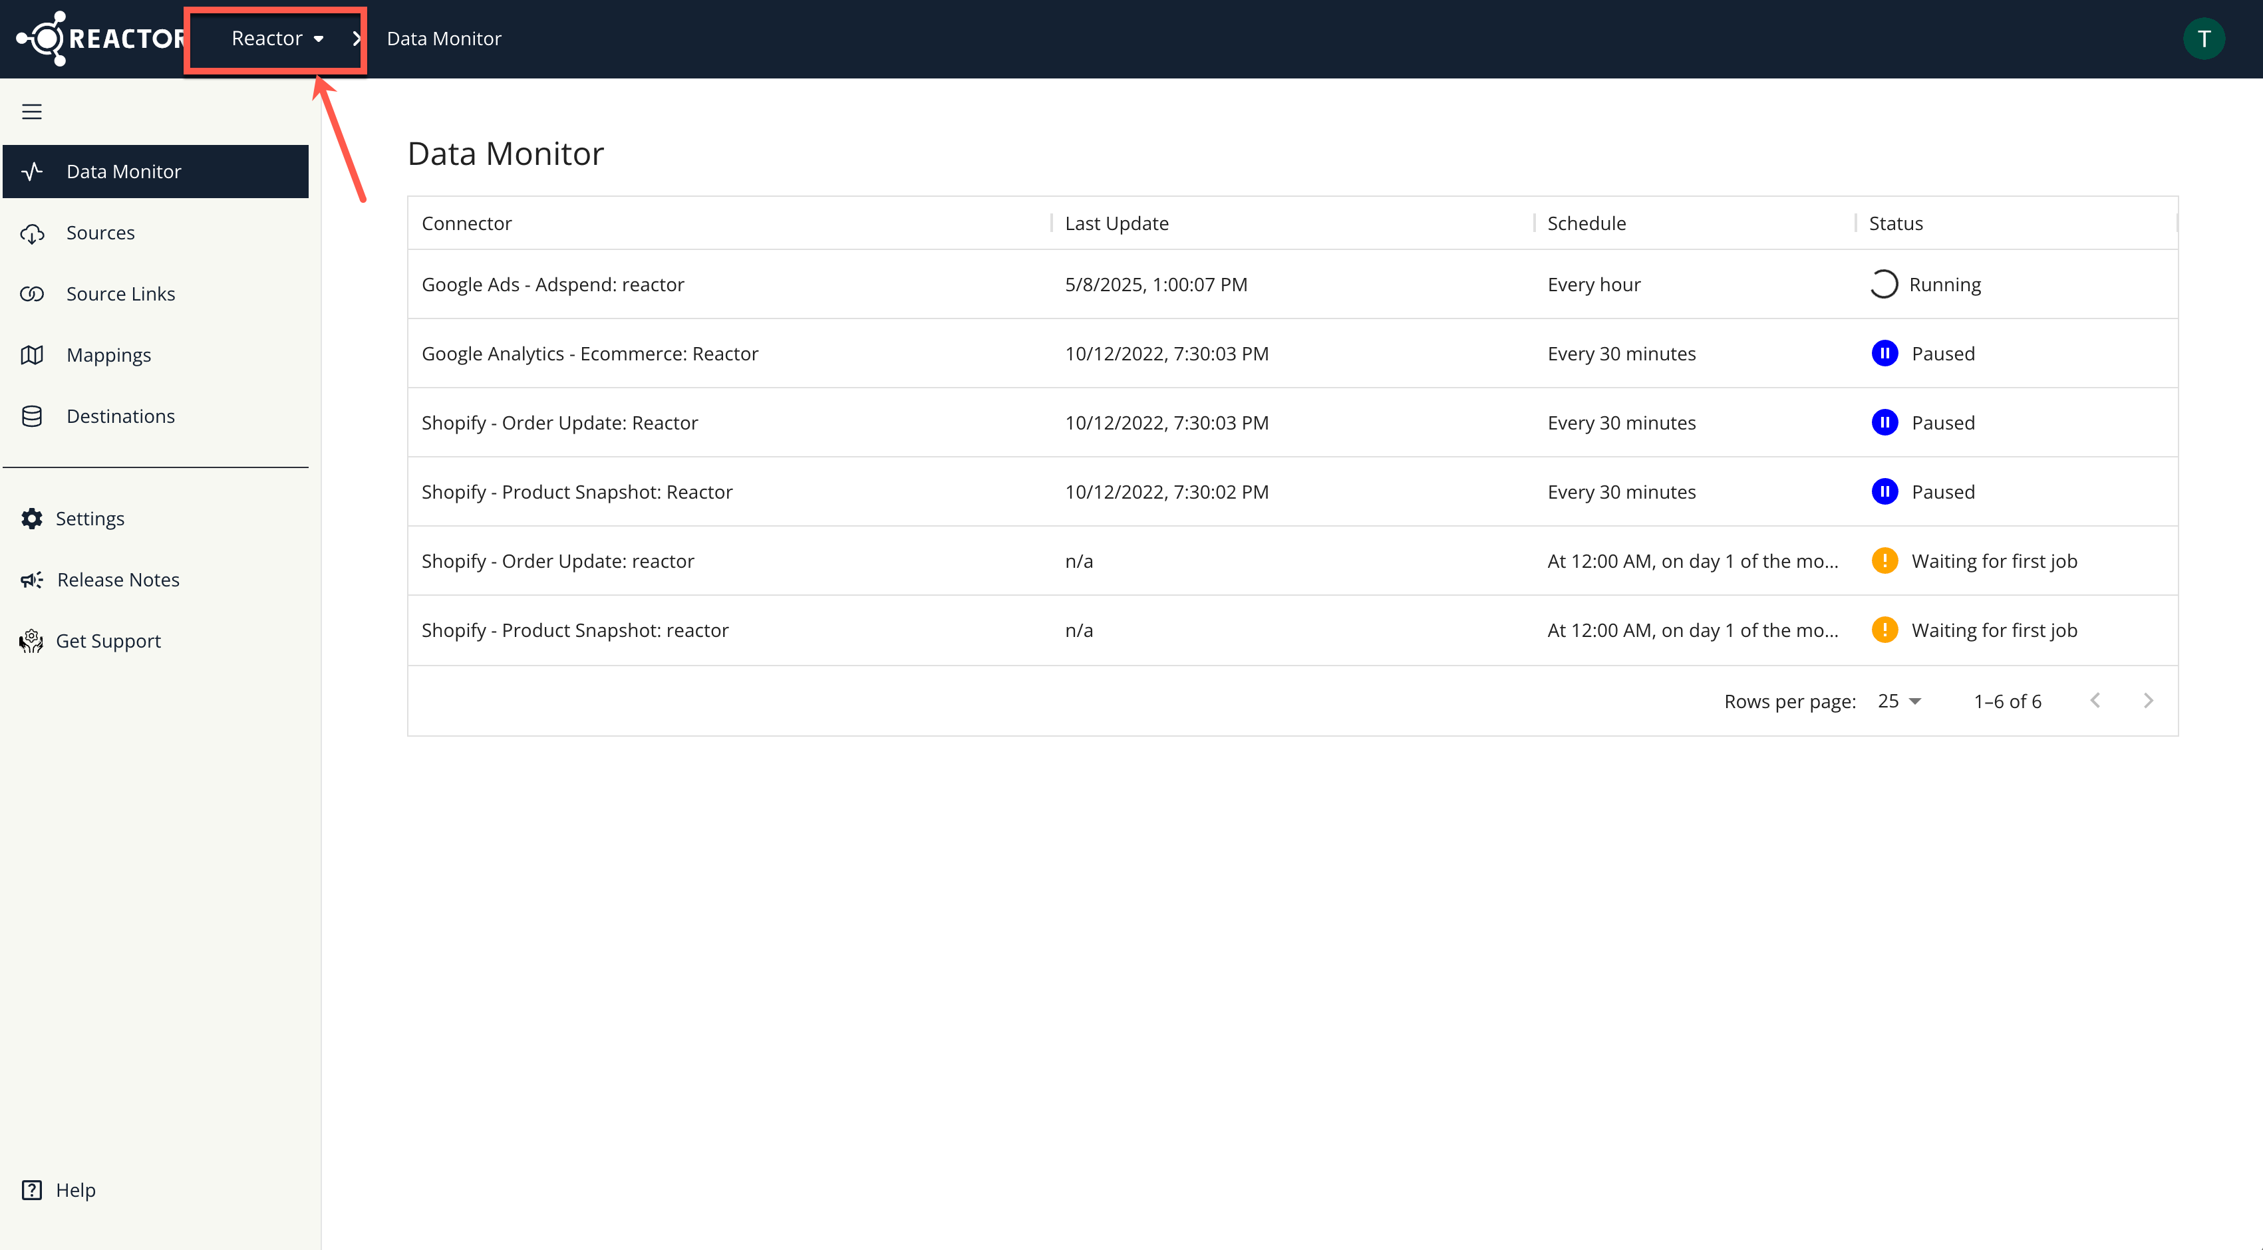Click the warning icon on Shopify Order Update row
The height and width of the screenshot is (1250, 2263).
click(x=1885, y=560)
